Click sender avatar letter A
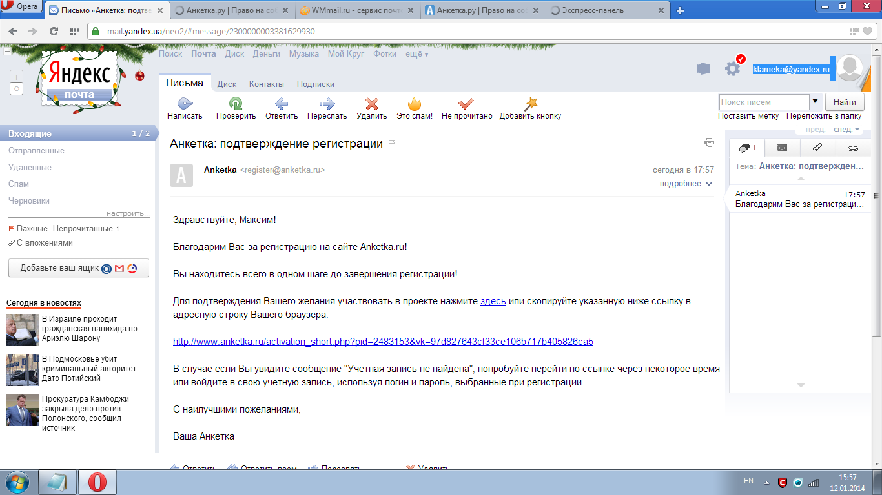882x495 pixels. (181, 175)
